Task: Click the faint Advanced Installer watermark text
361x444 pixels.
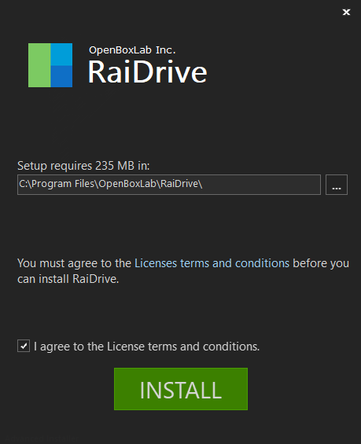Action: click(x=42, y=438)
